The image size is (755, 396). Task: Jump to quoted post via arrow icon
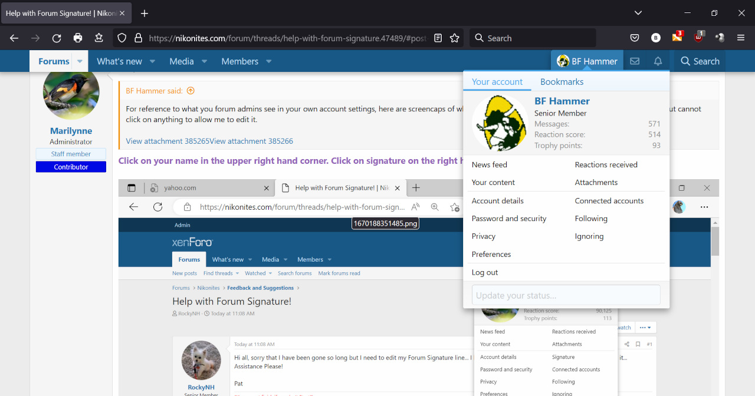coord(191,91)
